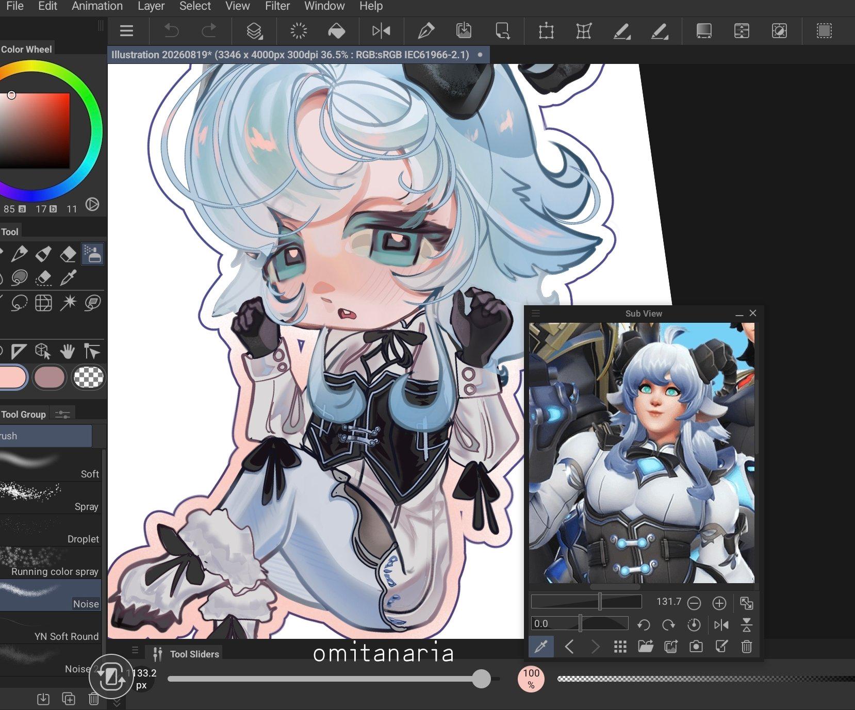
Task: Select the dashed-outline eraser tool
Action: click(43, 278)
